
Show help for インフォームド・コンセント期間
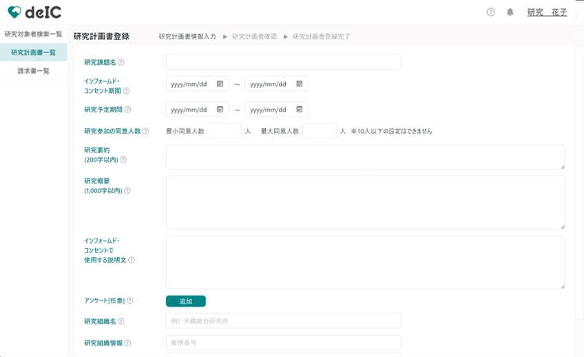point(126,90)
